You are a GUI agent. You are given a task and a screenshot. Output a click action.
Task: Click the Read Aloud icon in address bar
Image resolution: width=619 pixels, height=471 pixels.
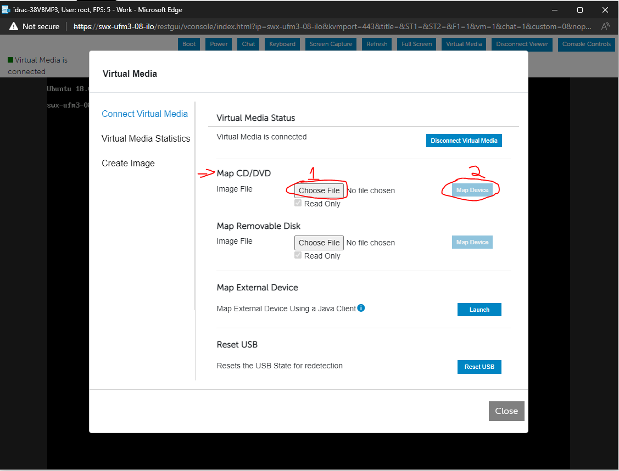tap(605, 26)
